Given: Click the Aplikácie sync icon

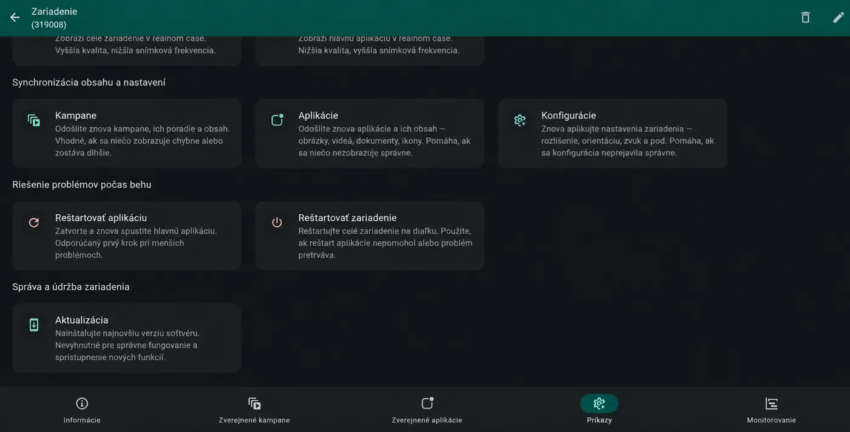Looking at the screenshot, I should 277,120.
